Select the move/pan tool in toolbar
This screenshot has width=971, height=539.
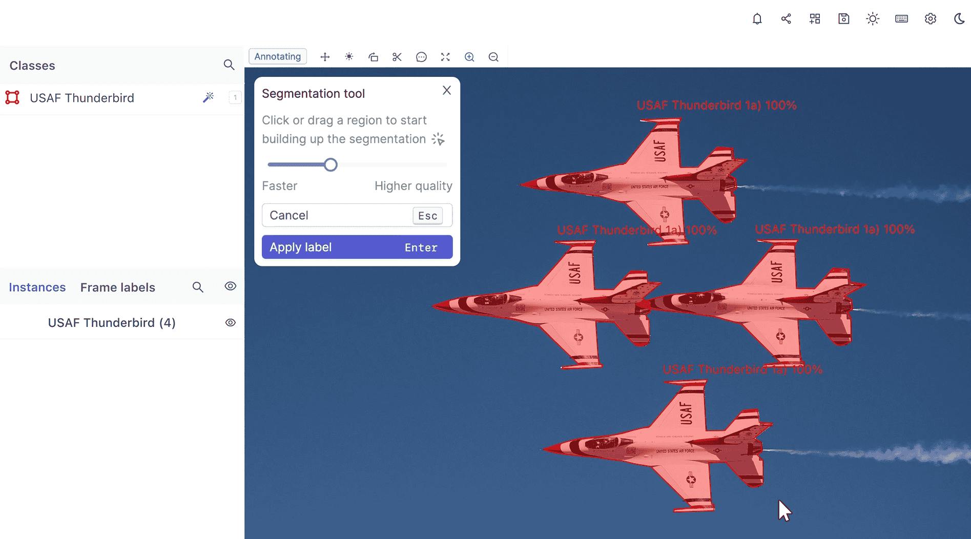point(325,57)
